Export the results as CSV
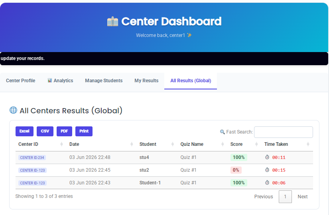This screenshot has height=215, width=329. coord(45,131)
